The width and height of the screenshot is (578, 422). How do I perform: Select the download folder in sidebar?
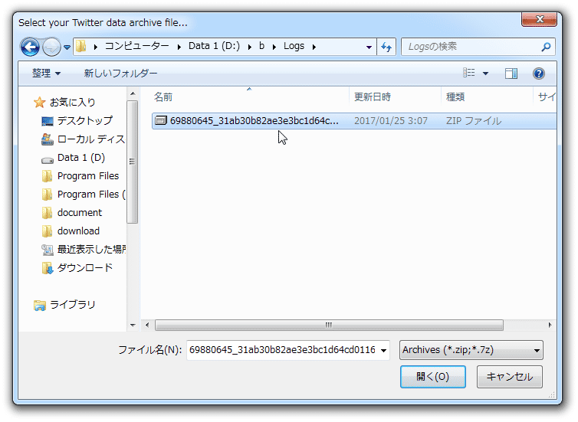78,231
